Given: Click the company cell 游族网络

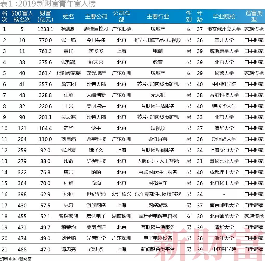Looking at the screenshot, I should tap(96, 205).
